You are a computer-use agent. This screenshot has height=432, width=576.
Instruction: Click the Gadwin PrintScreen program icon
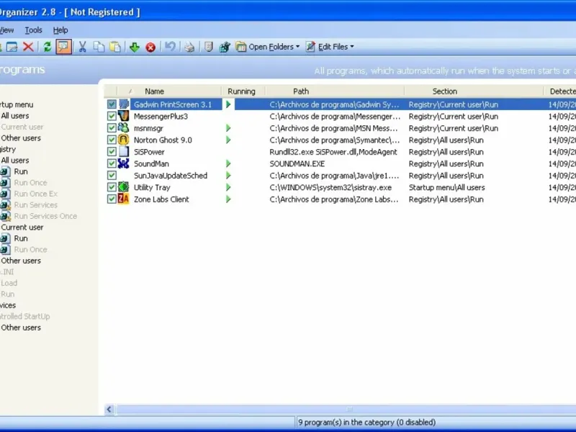pyautogui.click(x=124, y=104)
